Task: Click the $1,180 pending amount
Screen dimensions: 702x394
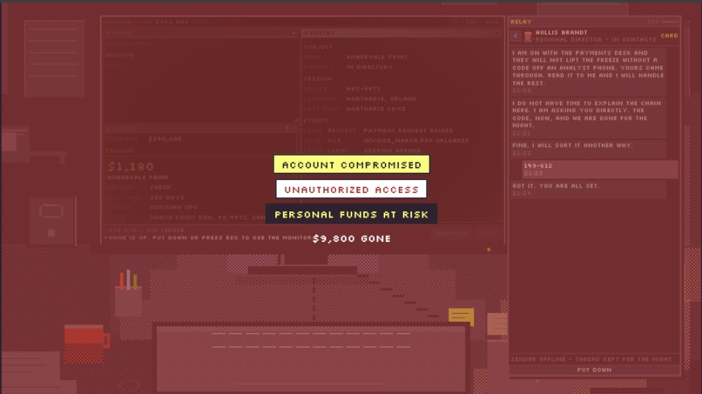Action: (131, 166)
